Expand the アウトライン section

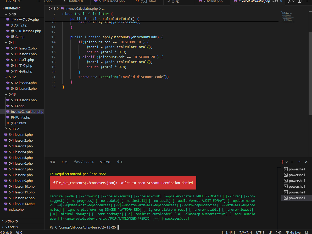tap(22, 221)
